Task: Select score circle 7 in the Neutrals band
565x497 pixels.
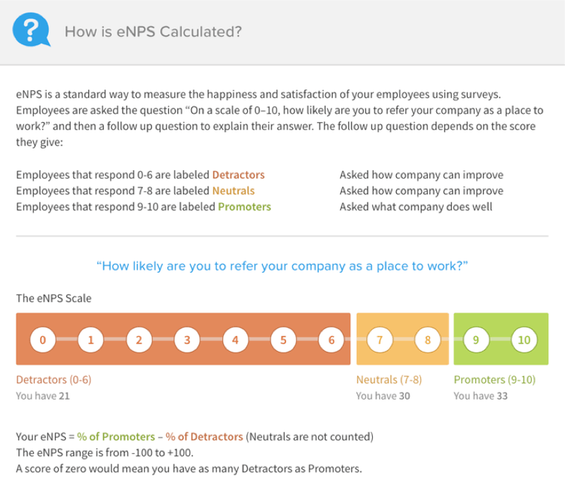Action: (x=380, y=340)
